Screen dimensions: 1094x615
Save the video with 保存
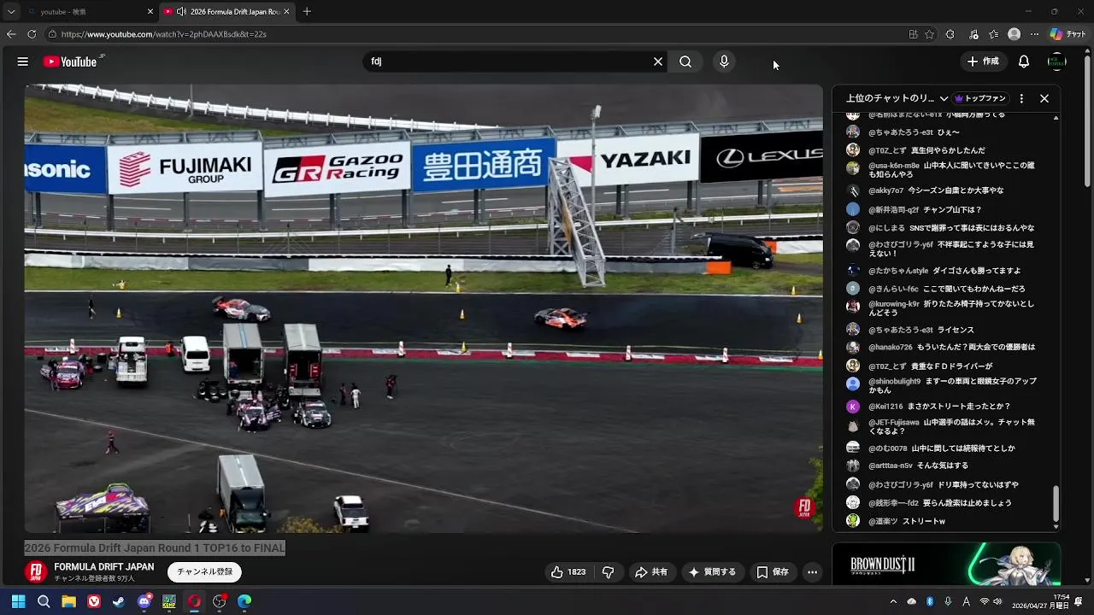pos(772,572)
